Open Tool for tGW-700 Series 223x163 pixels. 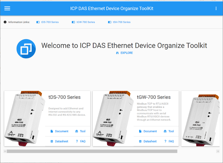pyautogui.click(x=169, y=131)
